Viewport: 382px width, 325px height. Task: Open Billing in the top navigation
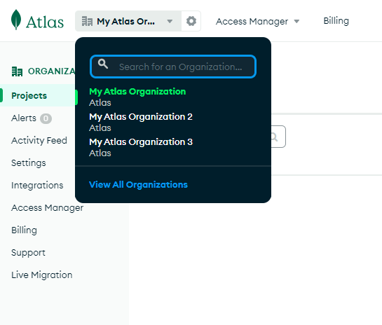coord(336,21)
